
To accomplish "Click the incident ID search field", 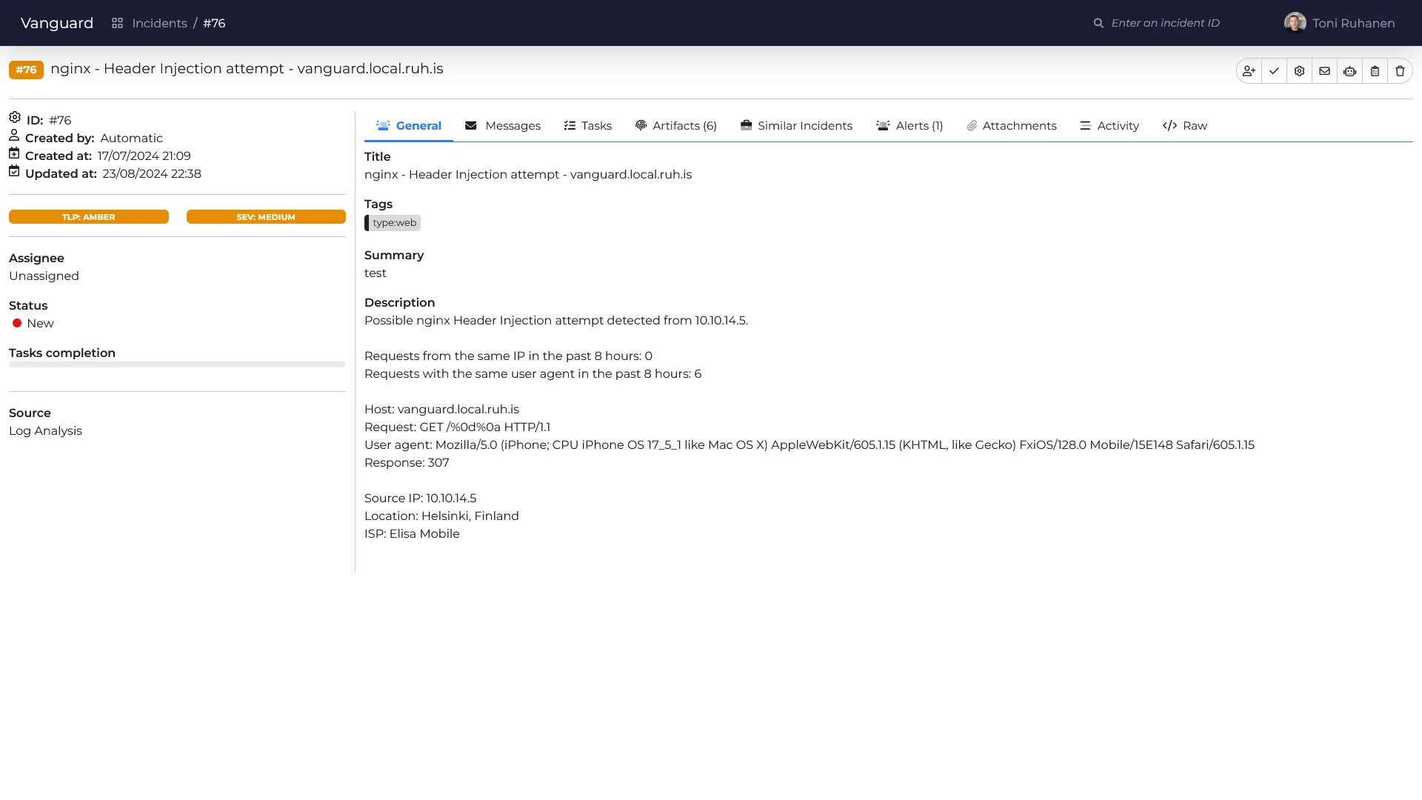I will point(1164,22).
